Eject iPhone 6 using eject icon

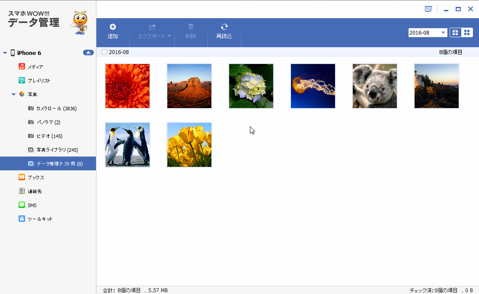[88, 53]
